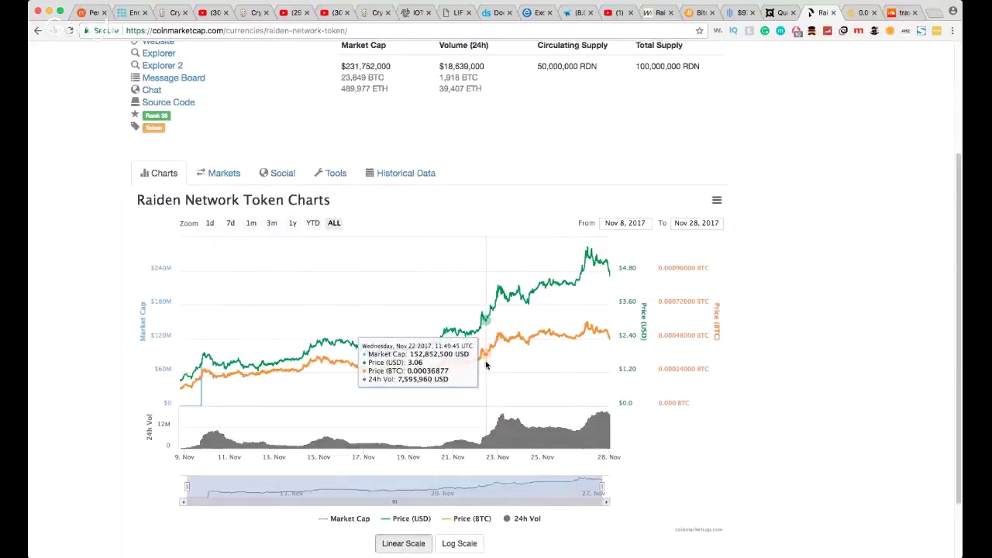Set chart zoom to 1d
The image size is (992, 558).
(210, 223)
